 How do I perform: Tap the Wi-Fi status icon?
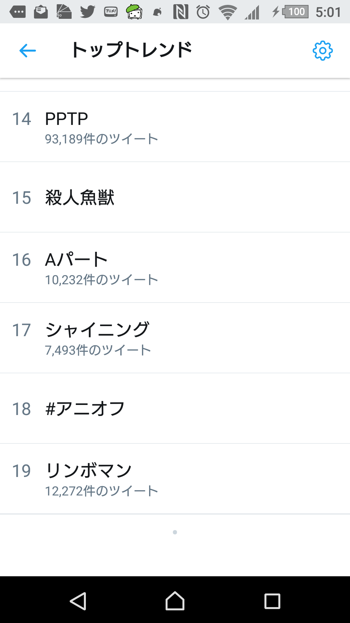[227, 12]
